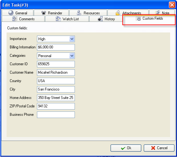Close the Edit Task dialog
The height and width of the screenshot is (157, 177).
pyautogui.click(x=172, y=5)
